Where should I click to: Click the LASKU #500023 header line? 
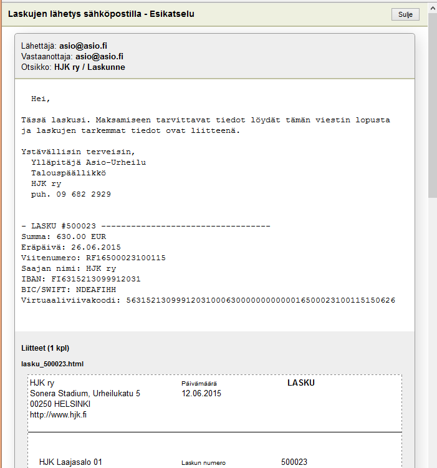tap(146, 226)
